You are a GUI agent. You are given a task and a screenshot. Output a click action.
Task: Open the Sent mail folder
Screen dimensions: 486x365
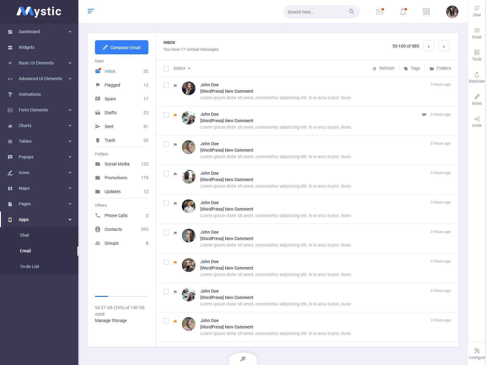pos(122,126)
